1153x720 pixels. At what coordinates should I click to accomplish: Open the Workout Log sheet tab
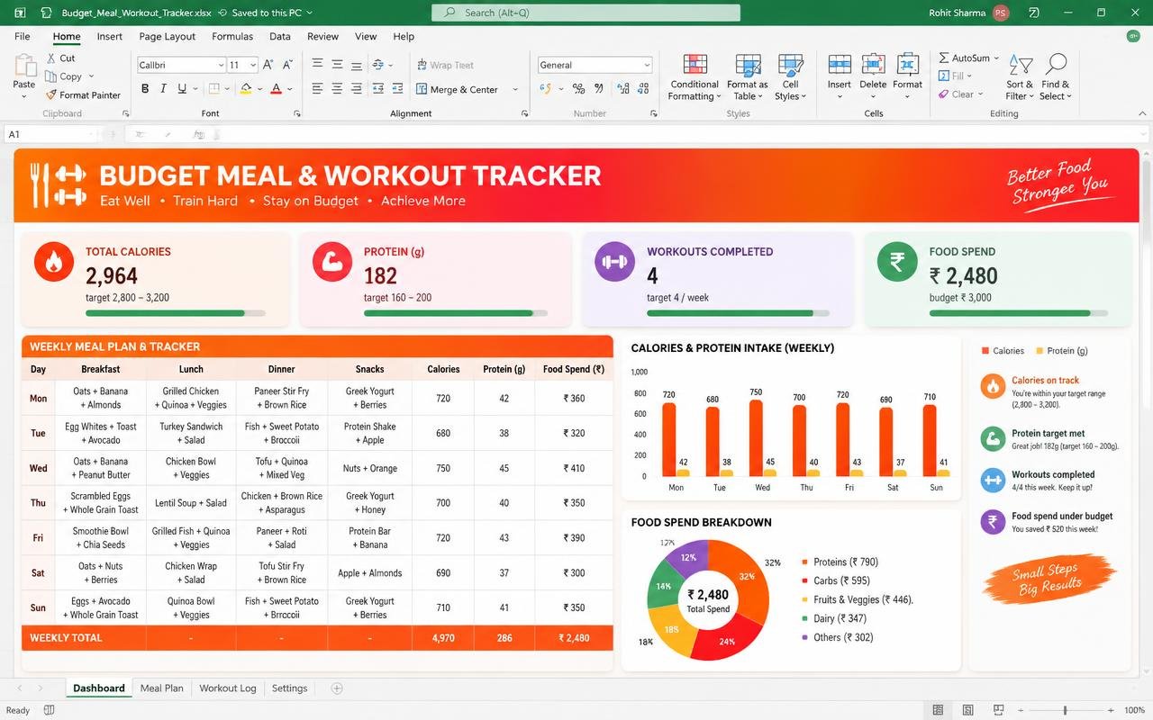click(228, 688)
